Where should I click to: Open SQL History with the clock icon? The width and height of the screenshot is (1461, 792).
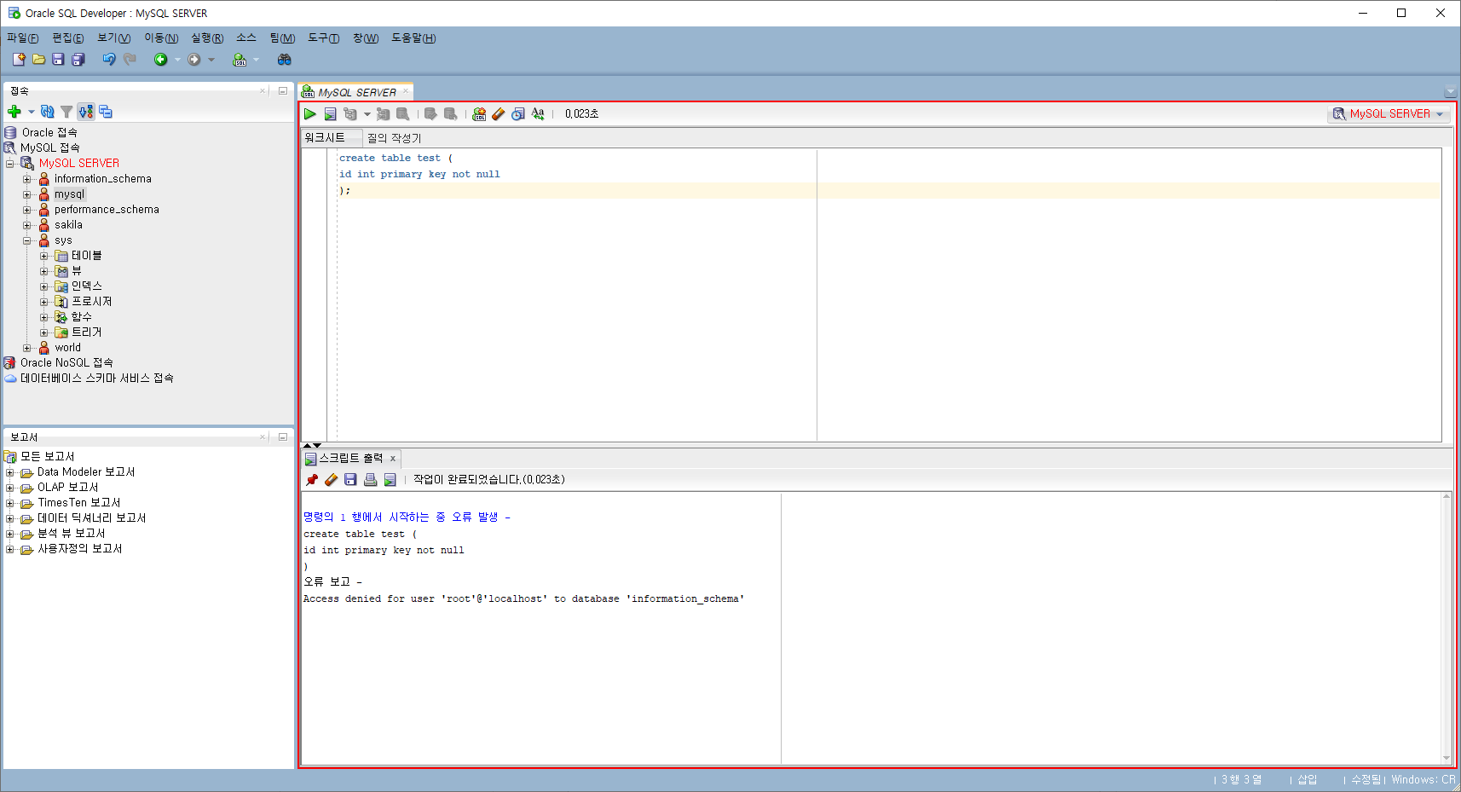pyautogui.click(x=517, y=114)
